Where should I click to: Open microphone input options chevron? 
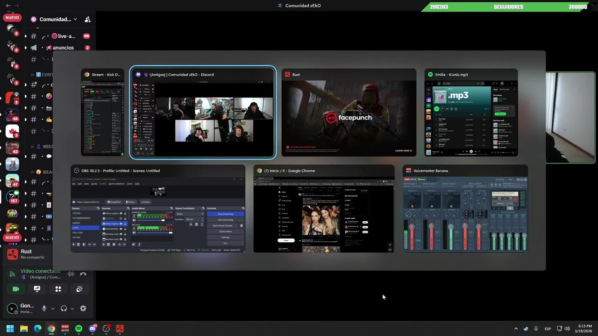[x=53, y=308]
